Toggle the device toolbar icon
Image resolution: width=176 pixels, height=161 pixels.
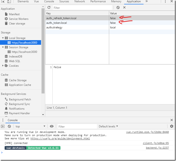9,1
